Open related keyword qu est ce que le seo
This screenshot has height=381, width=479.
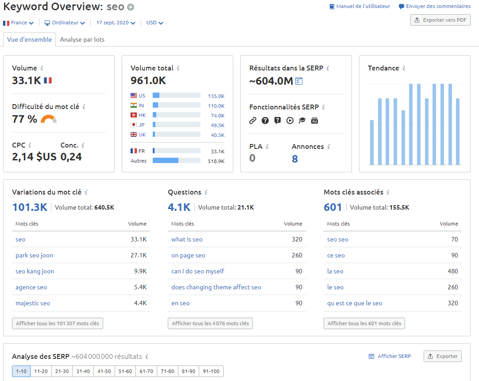coord(354,303)
